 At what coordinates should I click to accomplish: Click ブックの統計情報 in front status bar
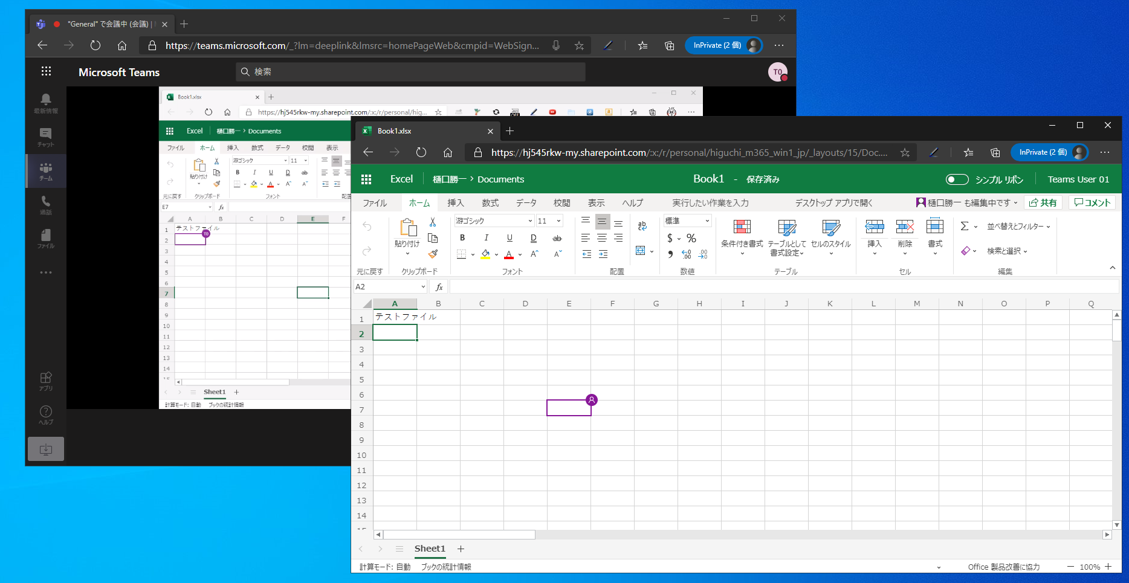[446, 567]
